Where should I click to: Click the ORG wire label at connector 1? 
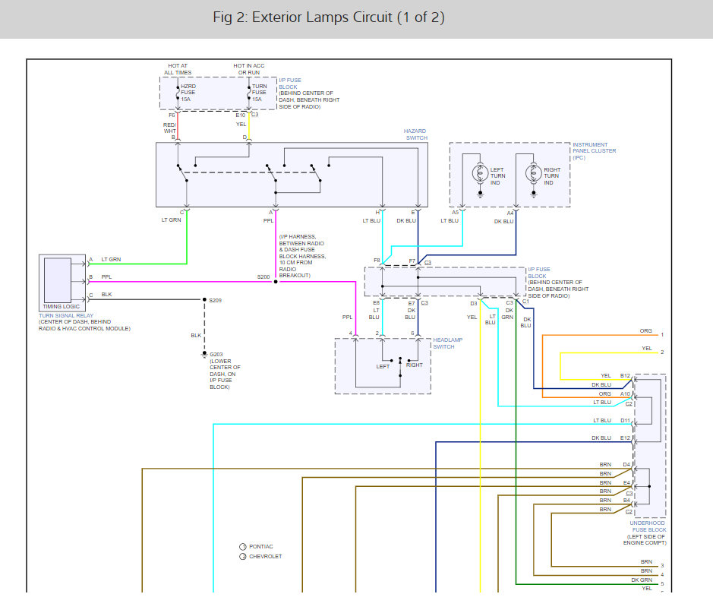(x=645, y=330)
